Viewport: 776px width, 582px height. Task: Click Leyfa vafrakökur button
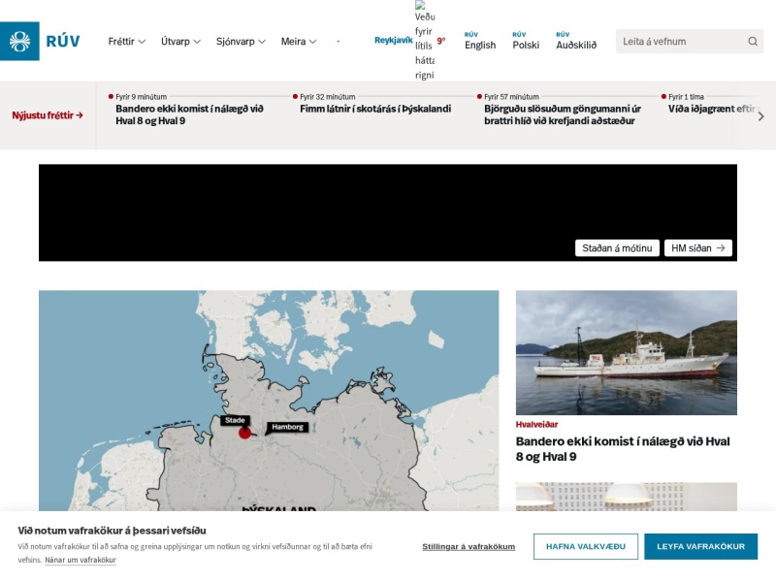click(700, 546)
